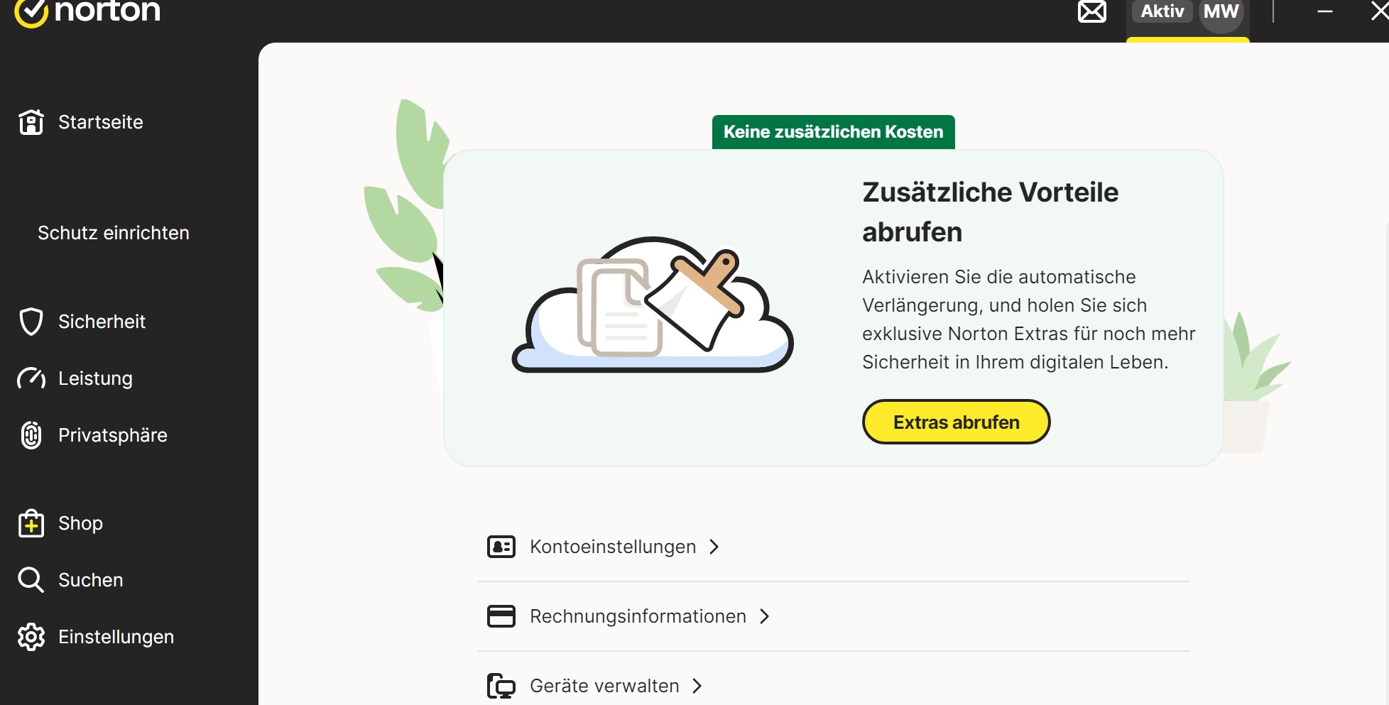Click the Kontoeinstellungen ID card icon
The height and width of the screenshot is (705, 1389).
click(501, 547)
